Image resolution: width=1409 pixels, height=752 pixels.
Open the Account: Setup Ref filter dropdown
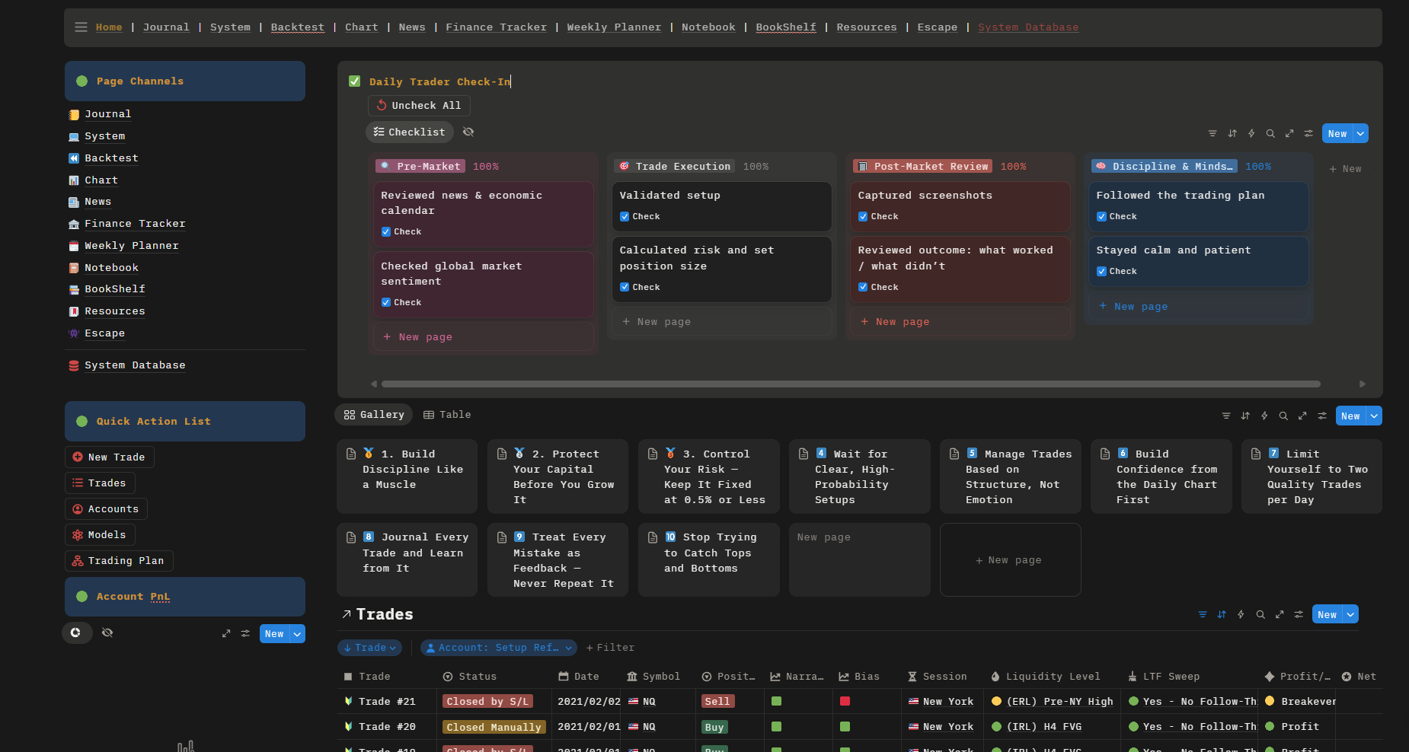point(498,648)
